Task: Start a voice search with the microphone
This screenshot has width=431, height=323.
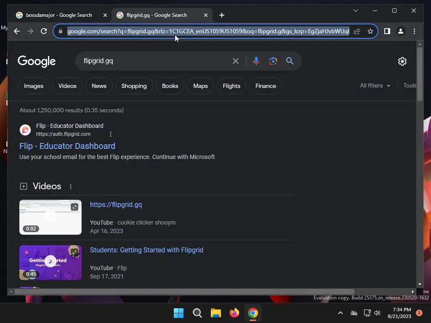Action: click(x=256, y=61)
